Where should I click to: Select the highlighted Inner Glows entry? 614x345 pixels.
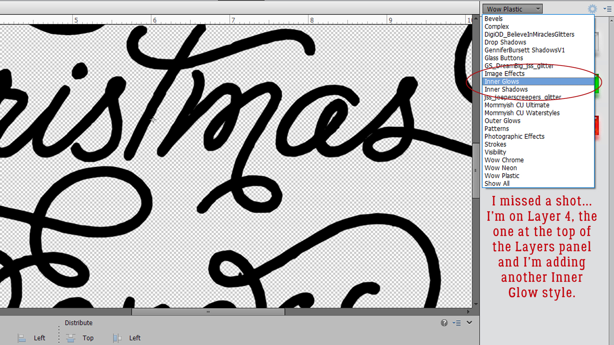[x=538, y=82]
